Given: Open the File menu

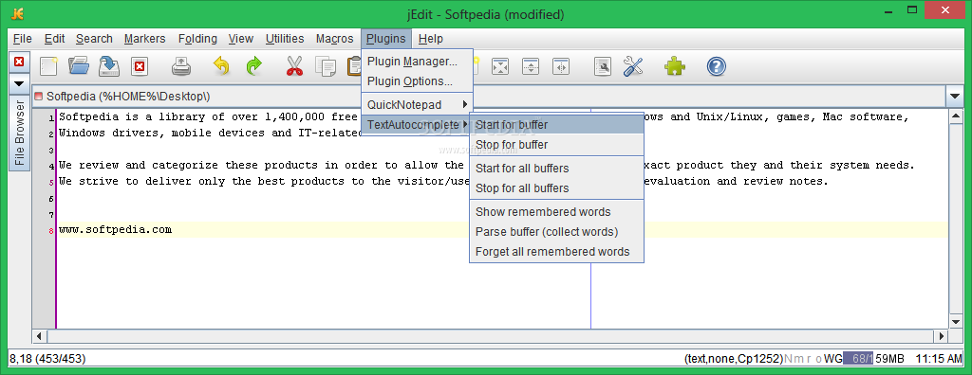Looking at the screenshot, I should (x=23, y=39).
